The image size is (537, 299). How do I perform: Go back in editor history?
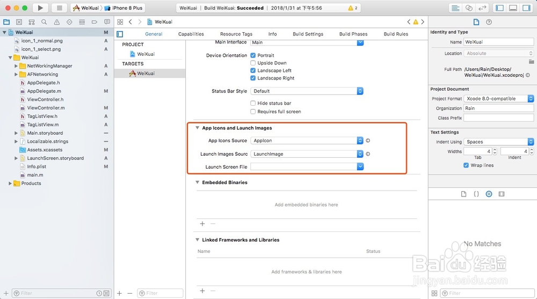tap(130, 22)
